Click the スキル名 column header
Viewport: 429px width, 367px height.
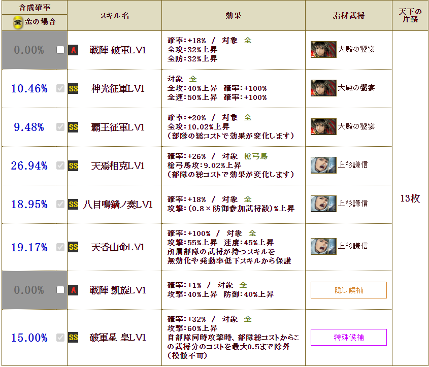[114, 16]
